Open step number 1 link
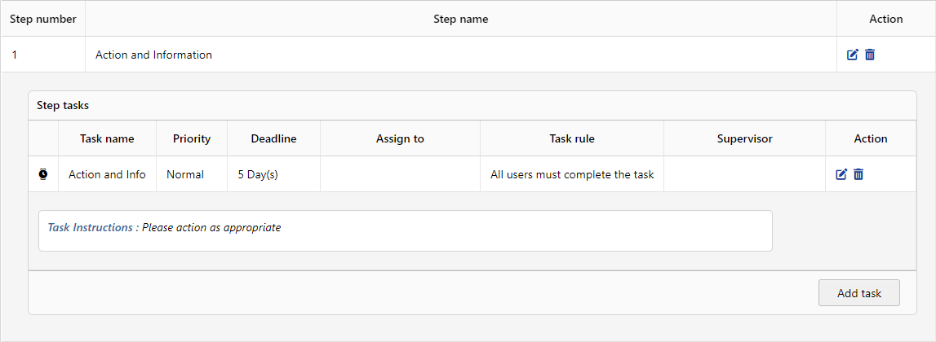 [15, 55]
